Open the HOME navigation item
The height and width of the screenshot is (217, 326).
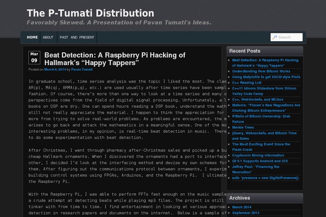[x=32, y=37]
